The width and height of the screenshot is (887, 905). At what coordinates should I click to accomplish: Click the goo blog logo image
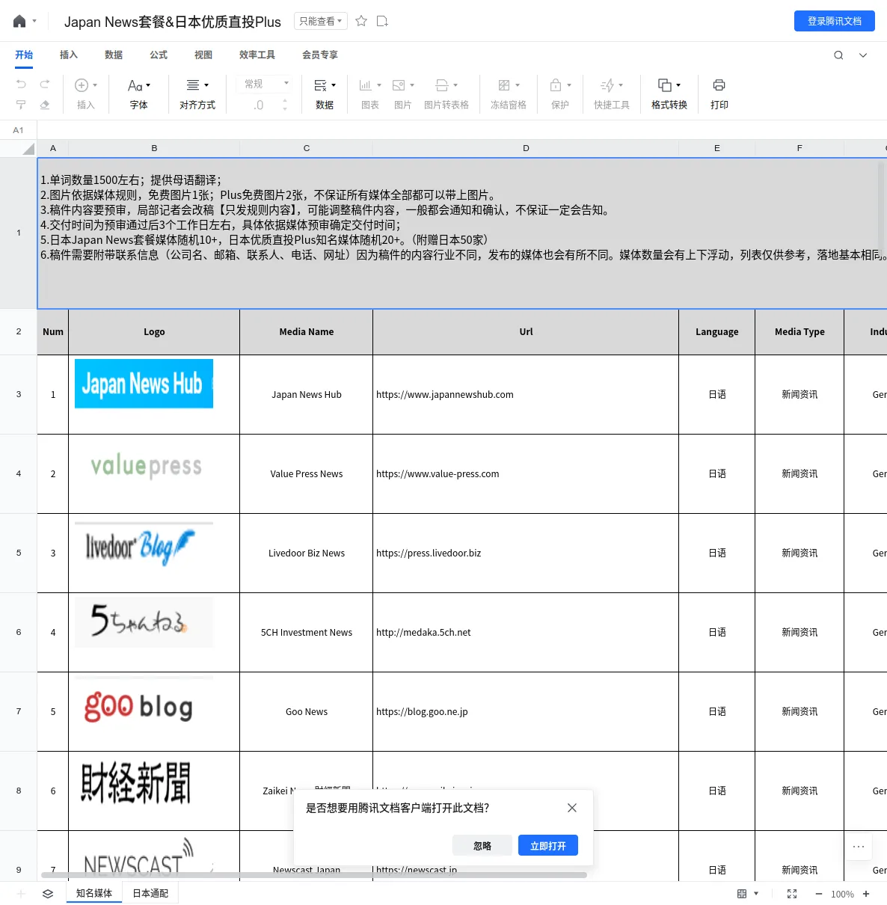coord(138,706)
